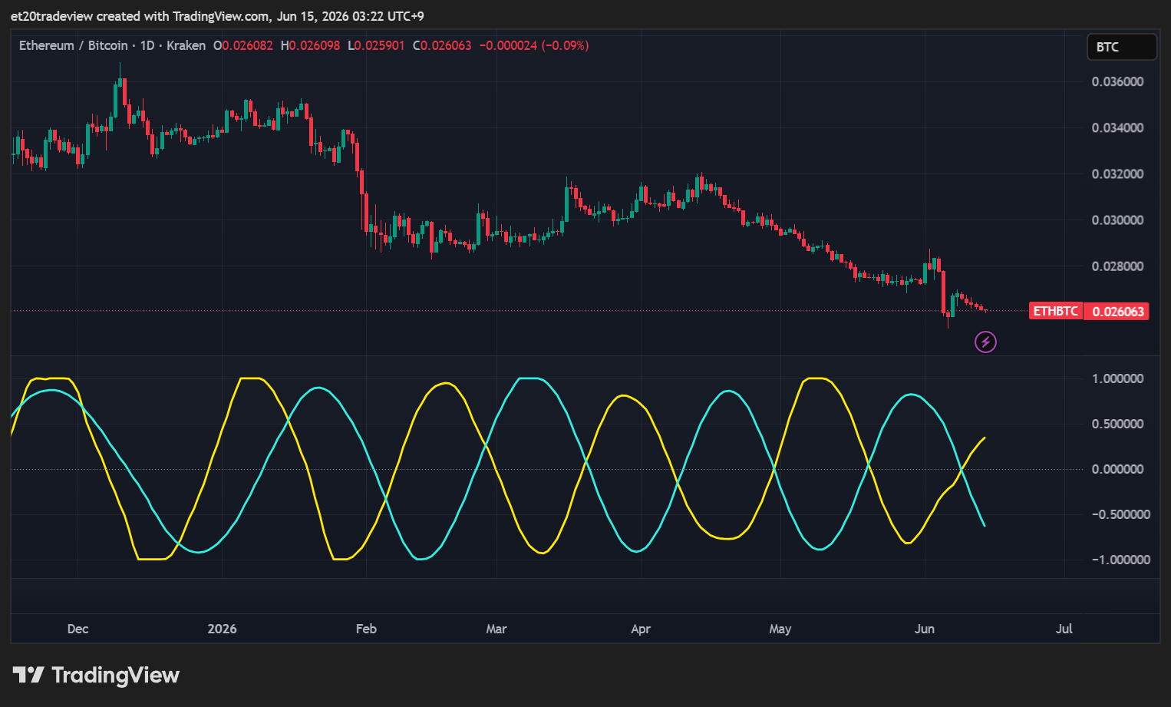Click the 0.500000 oscillator axis label

click(x=1117, y=424)
